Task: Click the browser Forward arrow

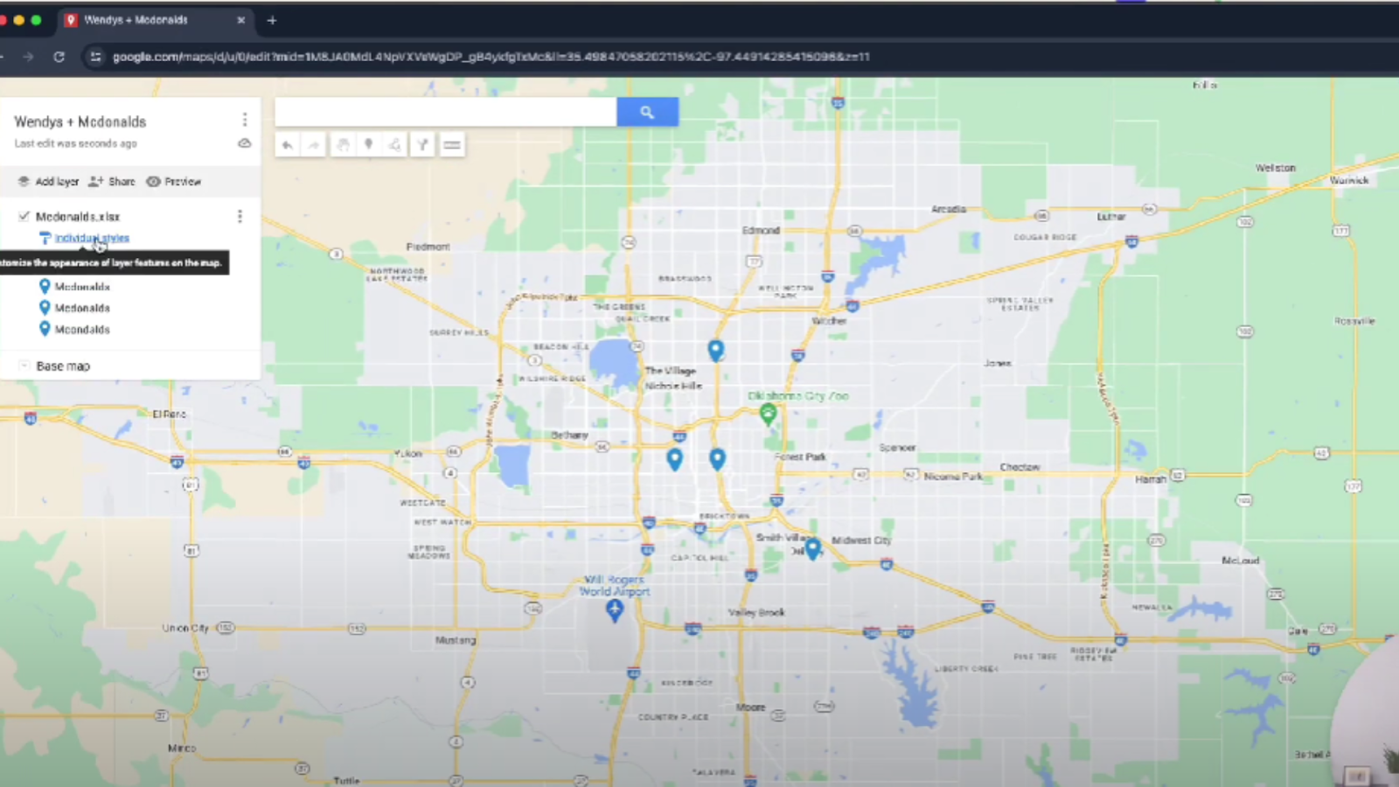Action: pos(28,57)
